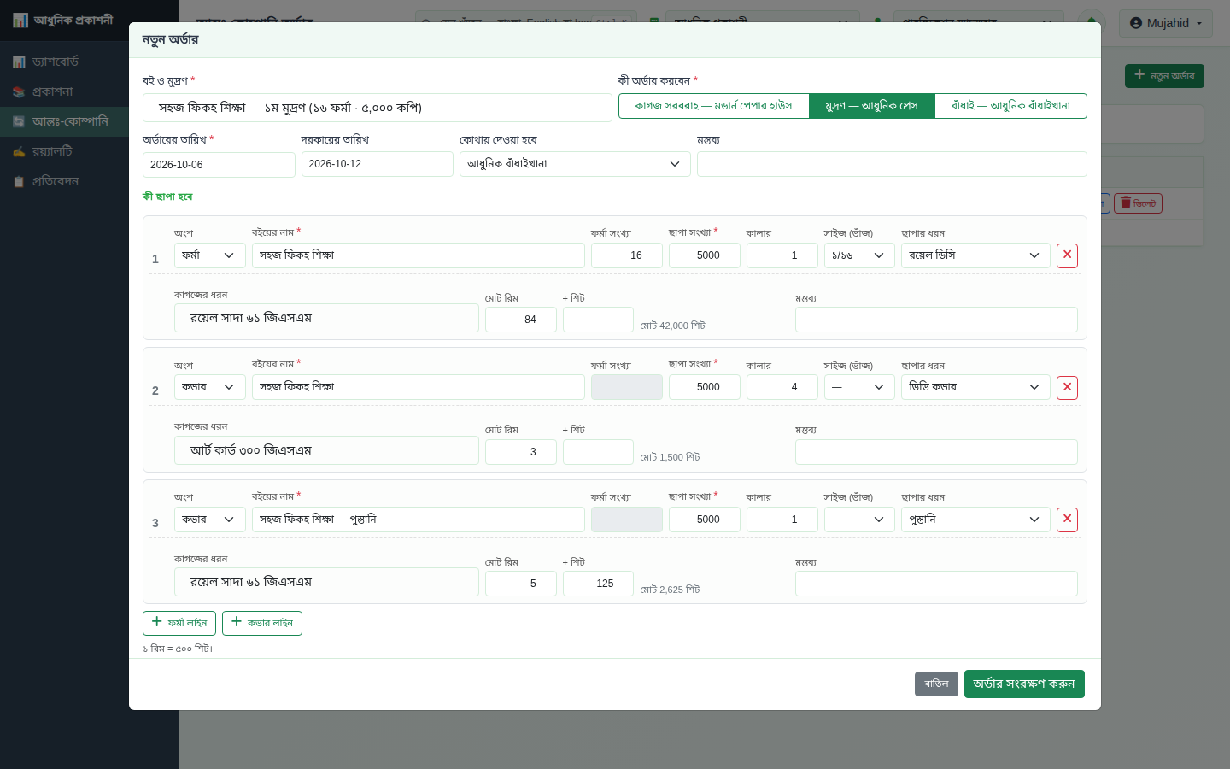Screen dimensions: 1230x769
Task: Add a new ফর্মা লাইন
Action: [179, 623]
